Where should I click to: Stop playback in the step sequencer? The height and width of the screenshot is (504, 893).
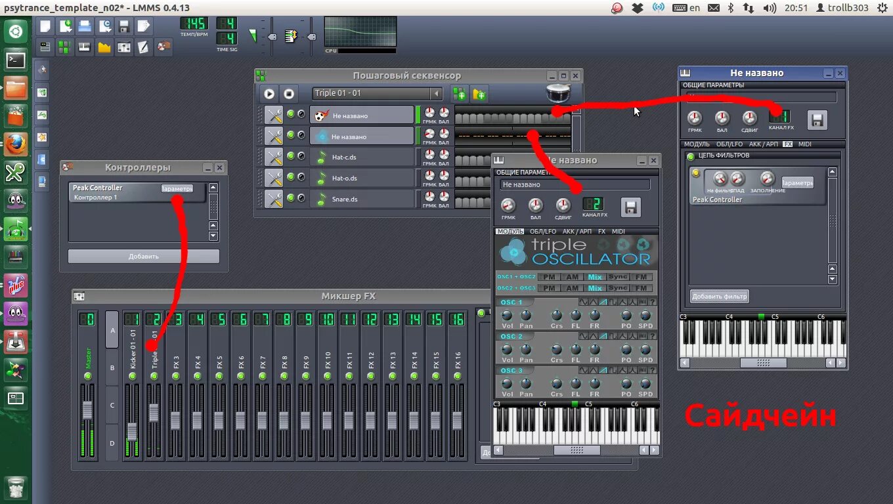[289, 94]
